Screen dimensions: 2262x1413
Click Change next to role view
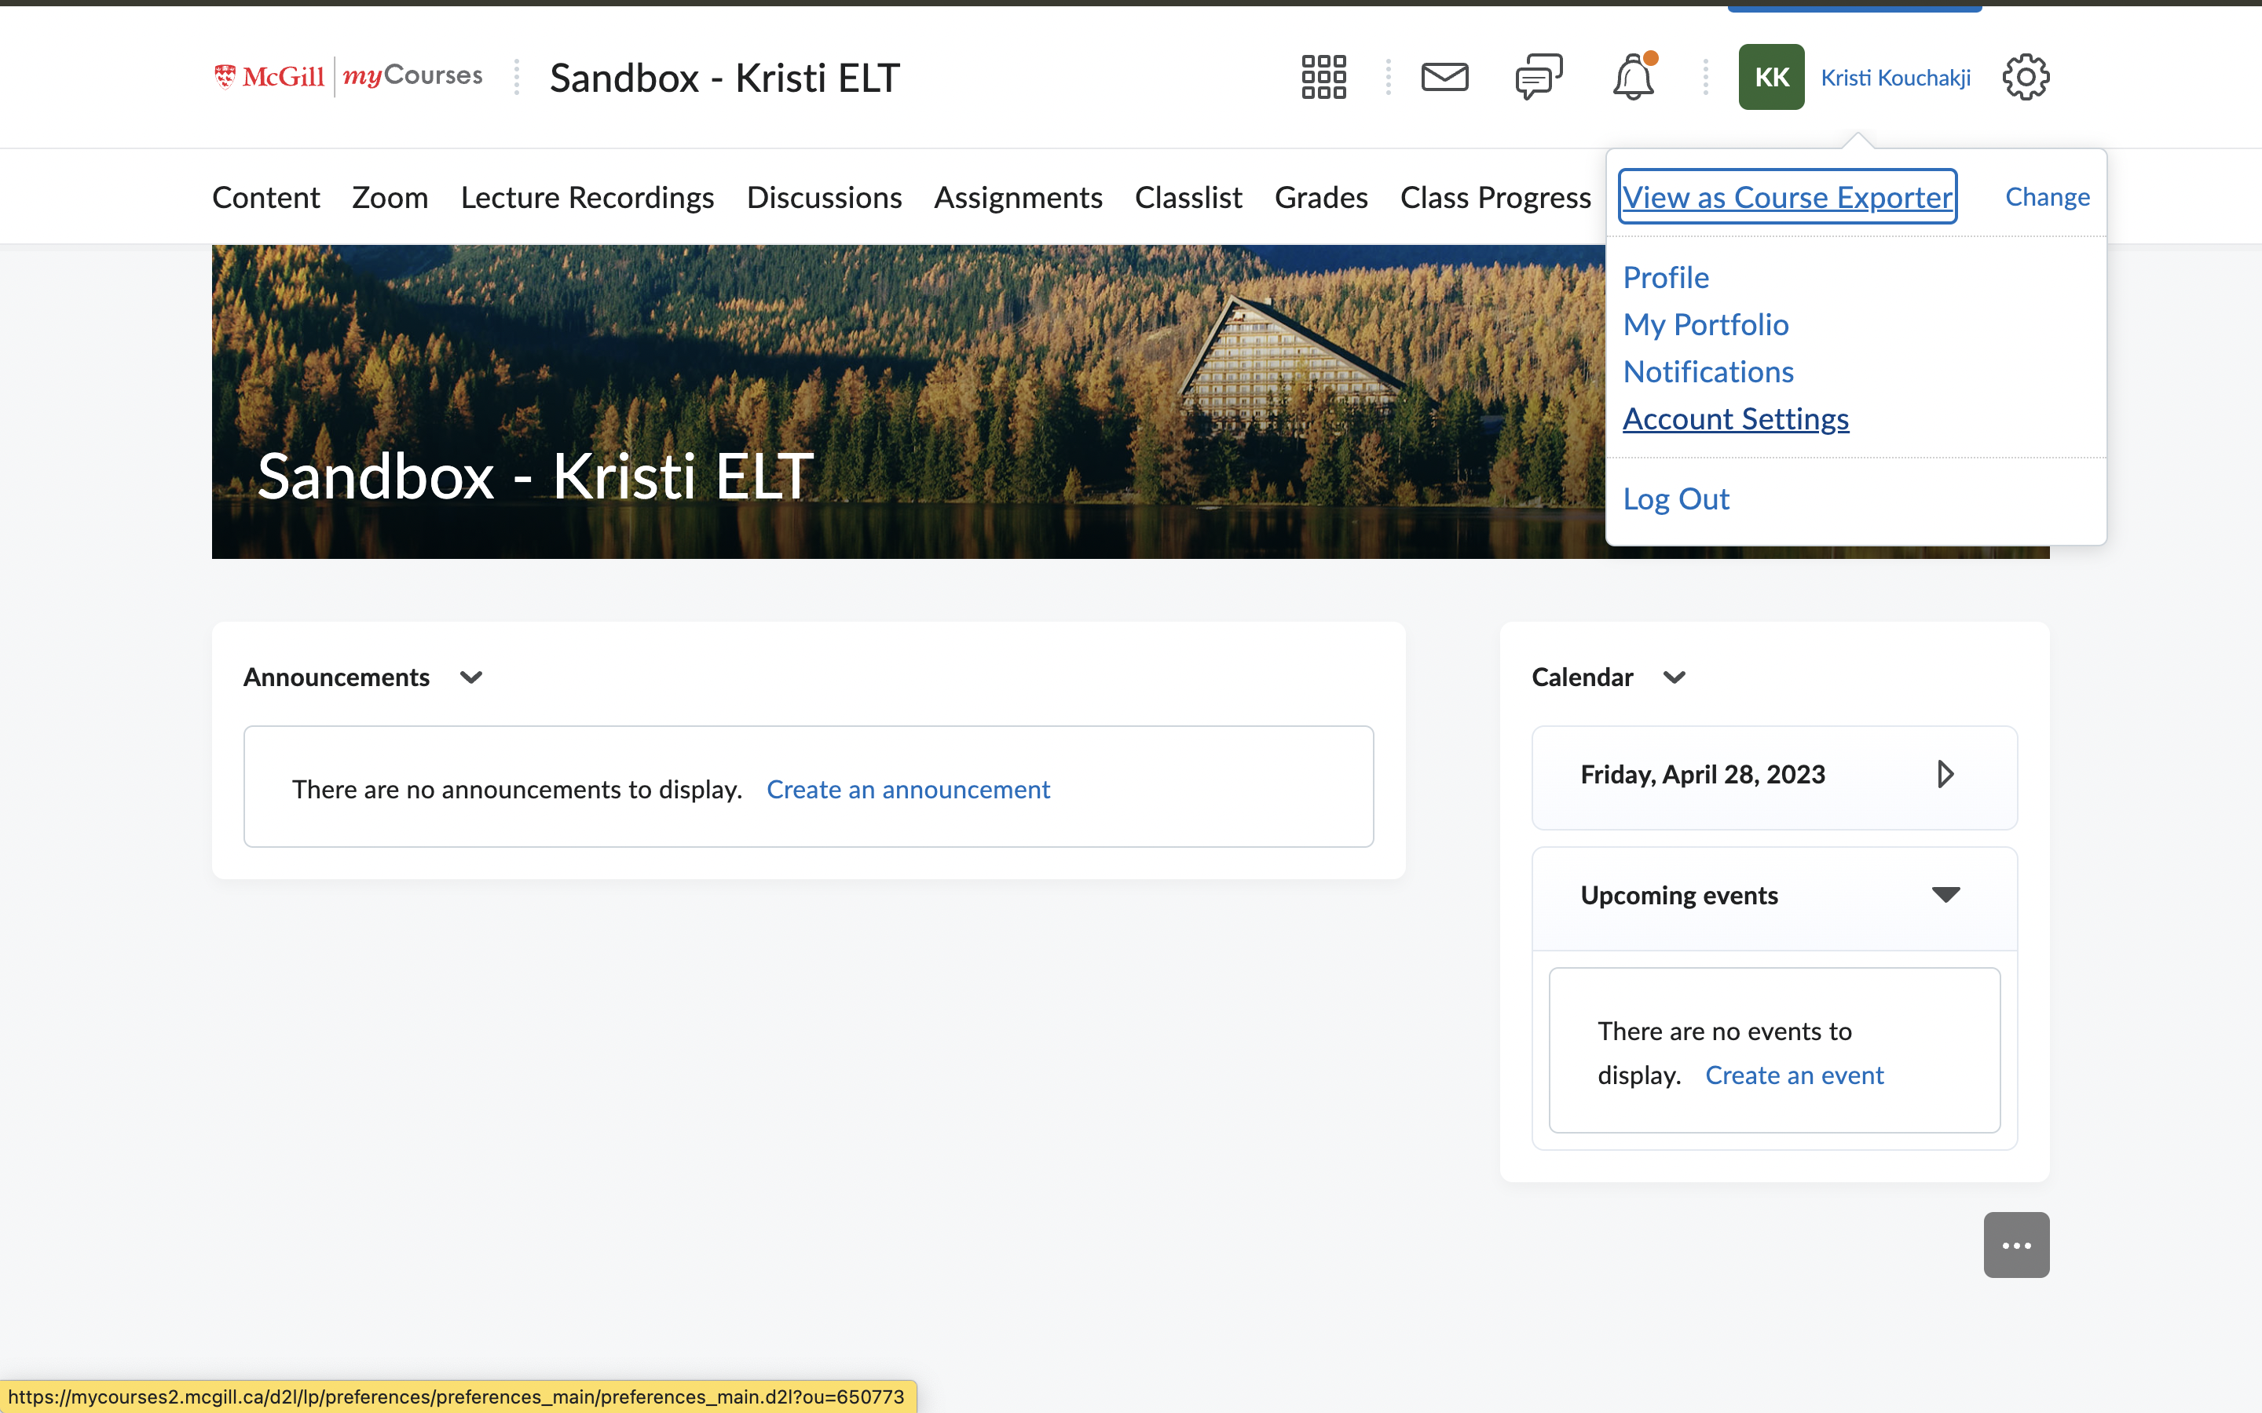[x=2047, y=197]
